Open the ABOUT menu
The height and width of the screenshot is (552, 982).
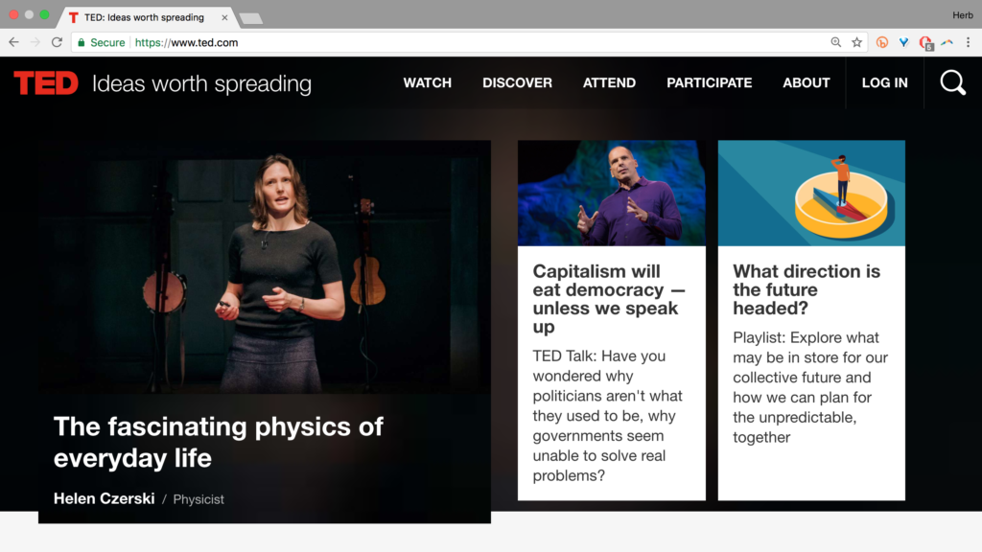click(x=806, y=82)
